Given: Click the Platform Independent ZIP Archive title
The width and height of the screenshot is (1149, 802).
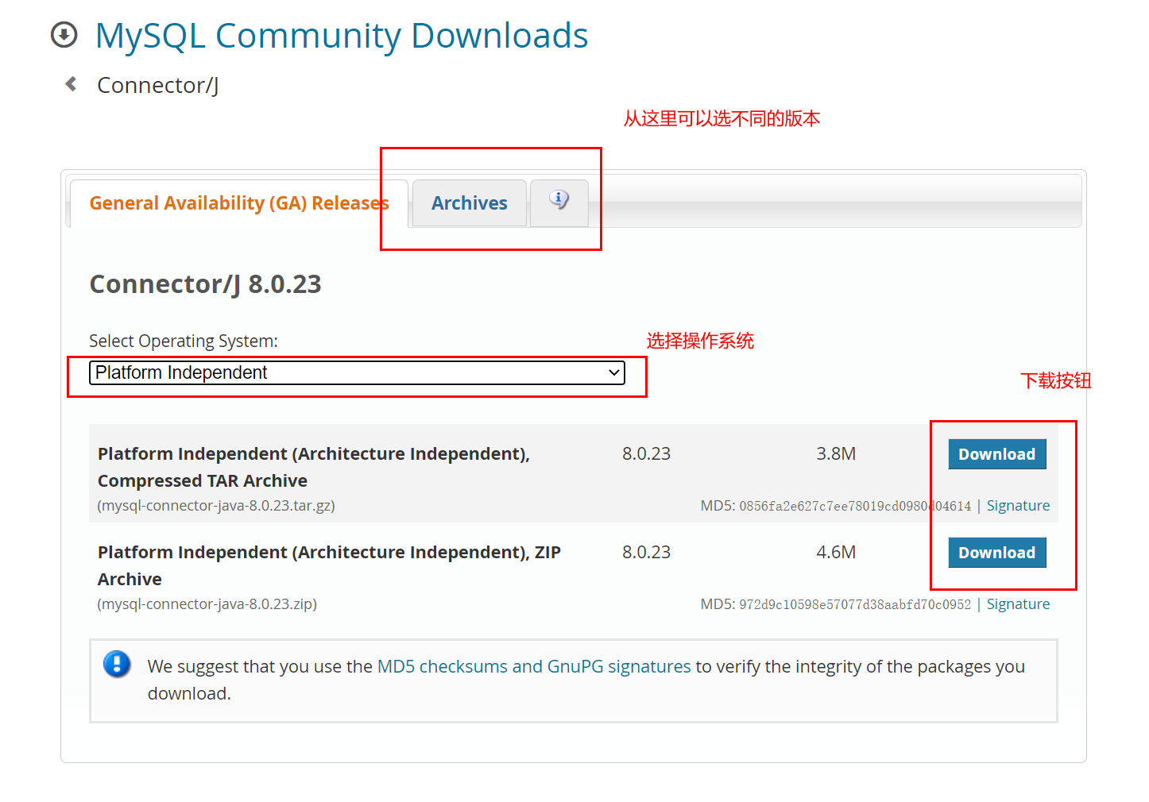Looking at the screenshot, I should pos(330,565).
